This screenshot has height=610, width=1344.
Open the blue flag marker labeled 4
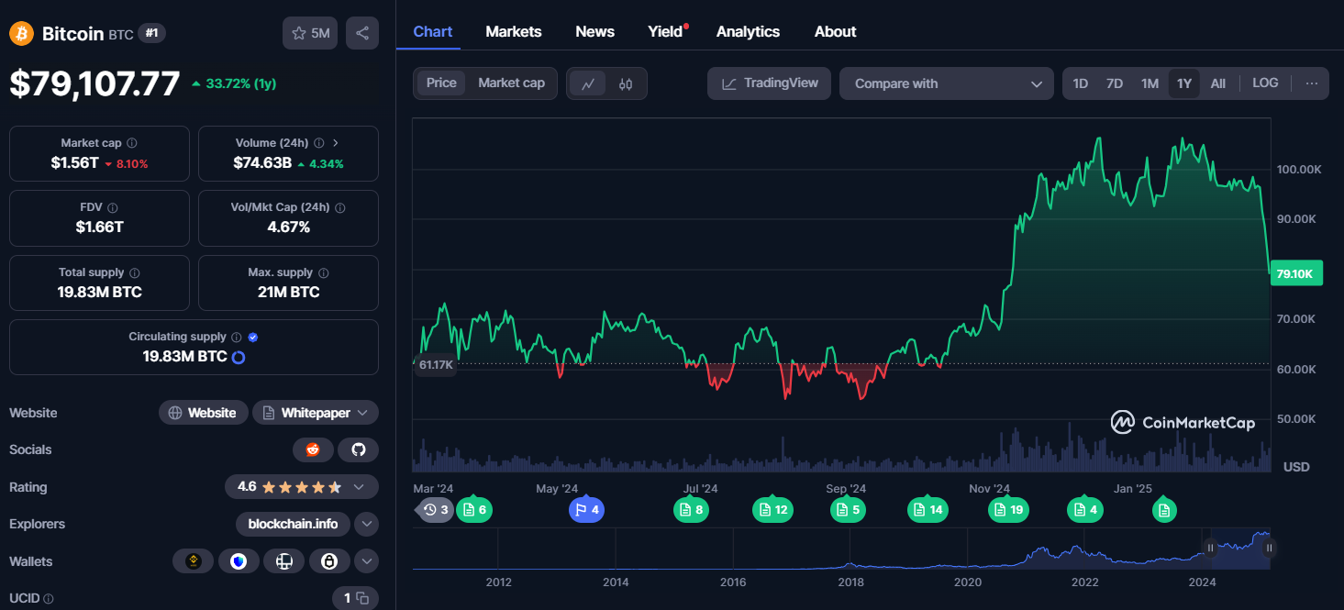pyautogui.click(x=586, y=509)
